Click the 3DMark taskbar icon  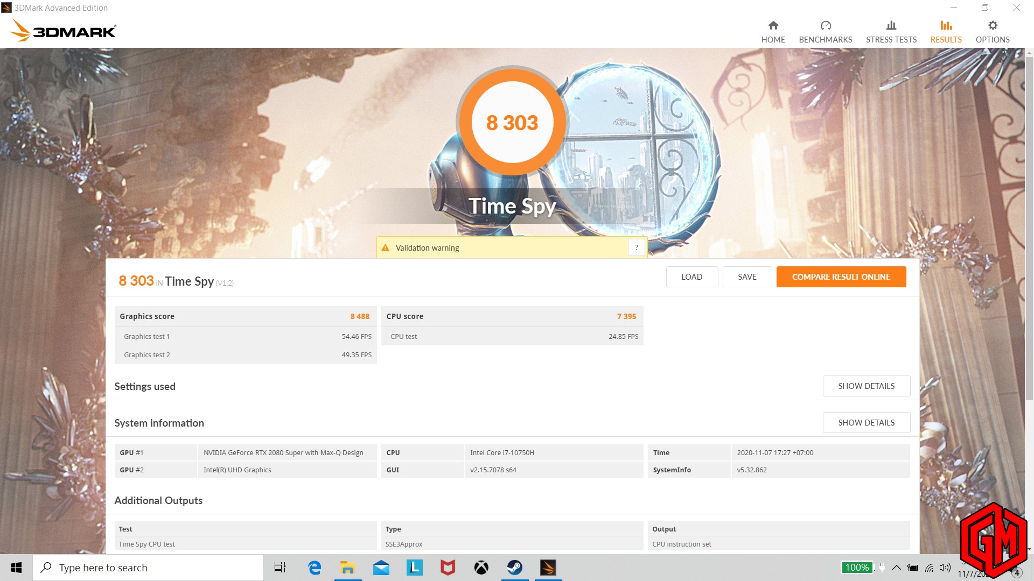[548, 568]
